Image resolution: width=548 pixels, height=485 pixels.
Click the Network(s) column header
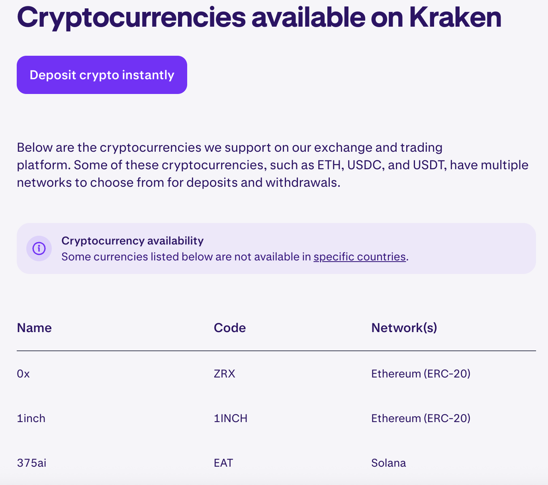(404, 328)
